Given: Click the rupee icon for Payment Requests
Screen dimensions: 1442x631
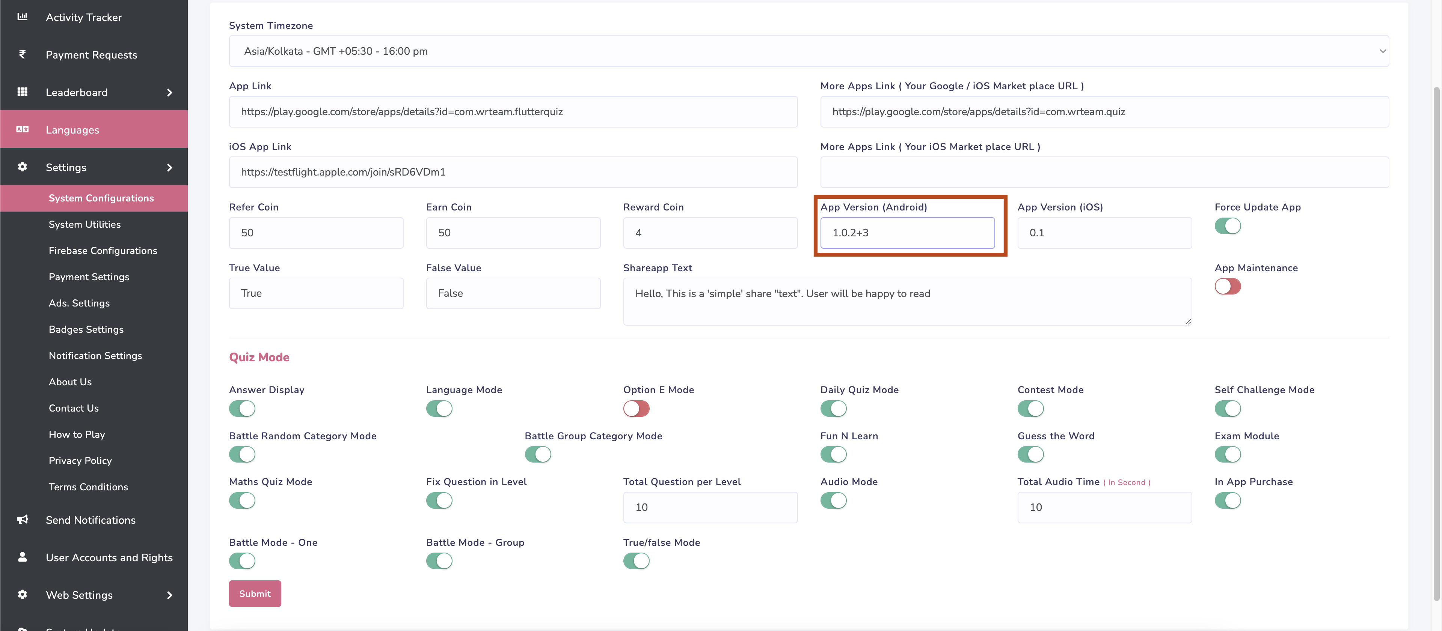Looking at the screenshot, I should [23, 54].
